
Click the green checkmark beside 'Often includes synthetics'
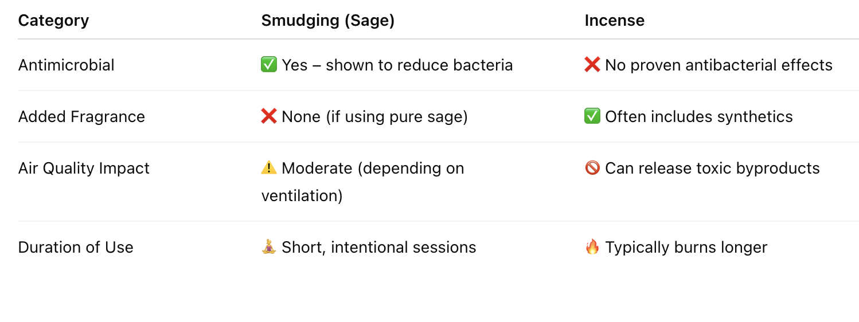[592, 116]
